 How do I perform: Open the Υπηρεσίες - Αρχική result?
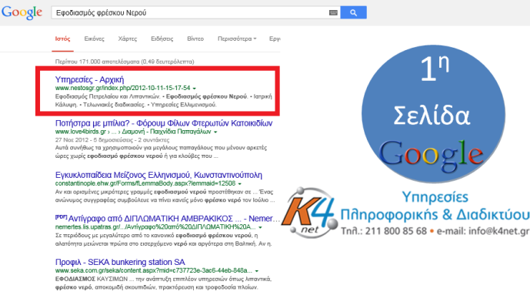(x=89, y=79)
